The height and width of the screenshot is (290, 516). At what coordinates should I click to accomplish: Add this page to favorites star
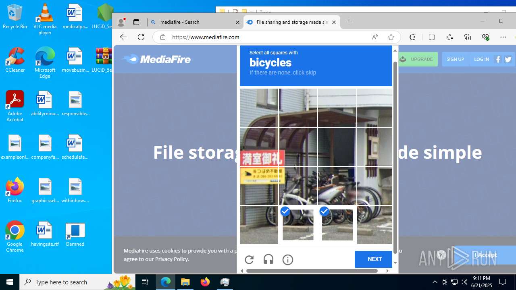click(x=391, y=37)
